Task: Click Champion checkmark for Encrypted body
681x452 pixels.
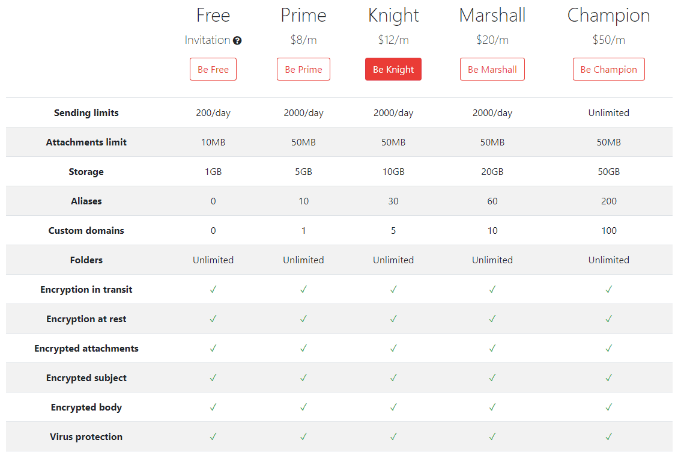Action: coord(609,407)
